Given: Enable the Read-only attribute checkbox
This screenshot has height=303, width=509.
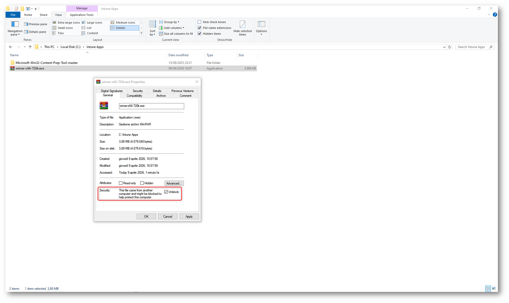Looking at the screenshot, I should [121, 183].
